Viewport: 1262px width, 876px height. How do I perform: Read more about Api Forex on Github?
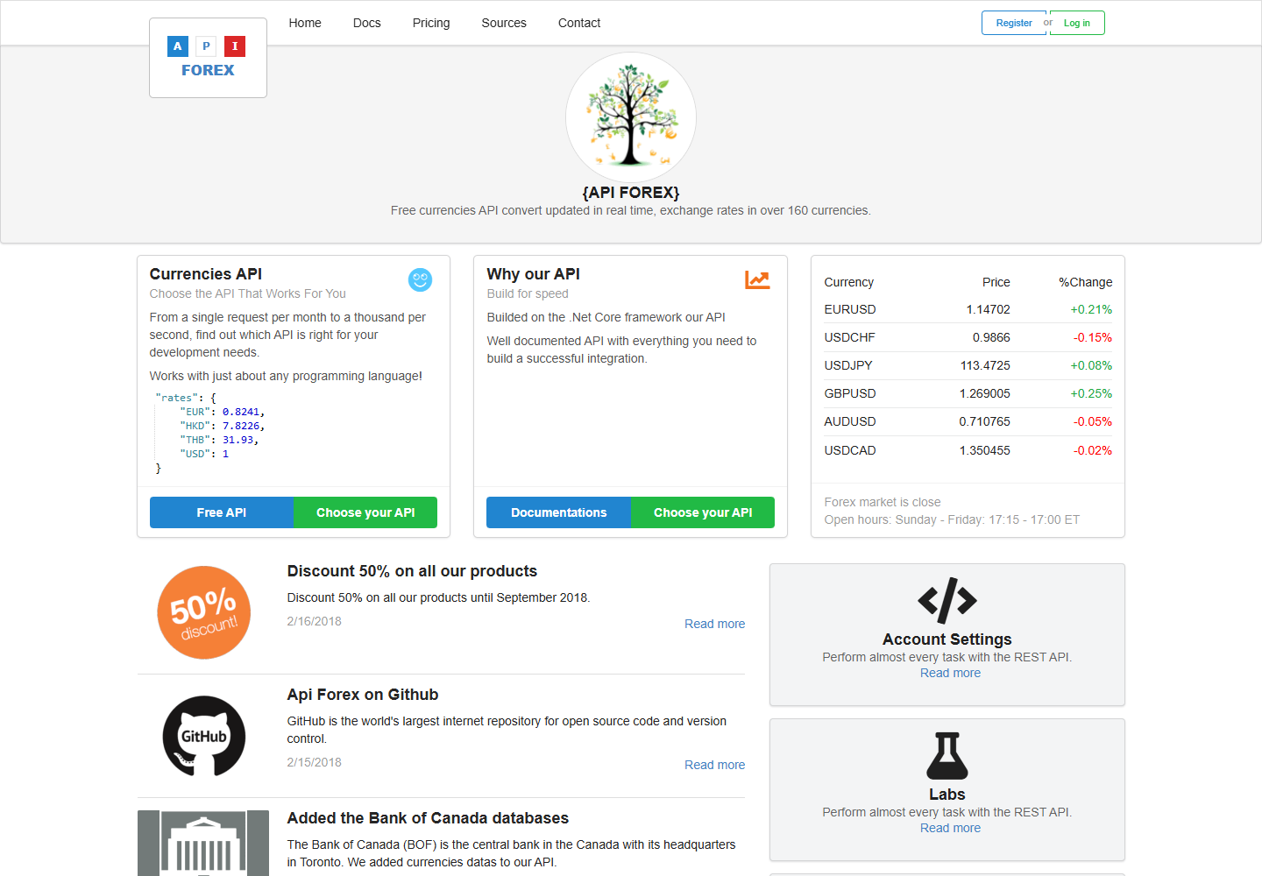pos(715,765)
